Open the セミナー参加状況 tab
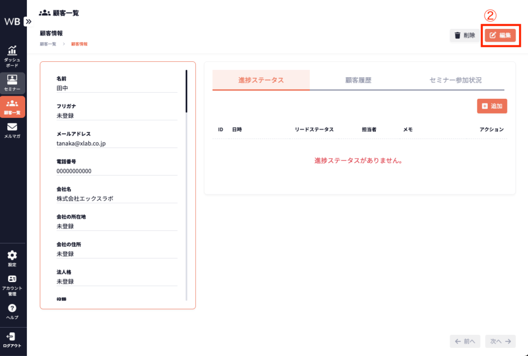The width and height of the screenshot is (528, 356). 455,80
